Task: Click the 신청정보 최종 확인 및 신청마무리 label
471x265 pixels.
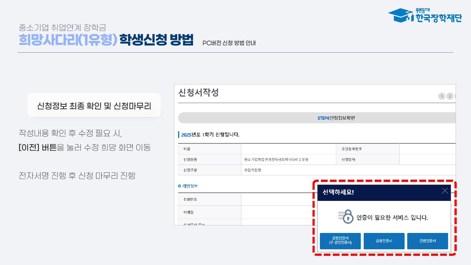Action: pos(94,105)
